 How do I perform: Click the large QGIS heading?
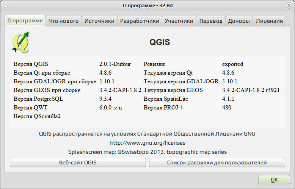pyautogui.click(x=160, y=42)
